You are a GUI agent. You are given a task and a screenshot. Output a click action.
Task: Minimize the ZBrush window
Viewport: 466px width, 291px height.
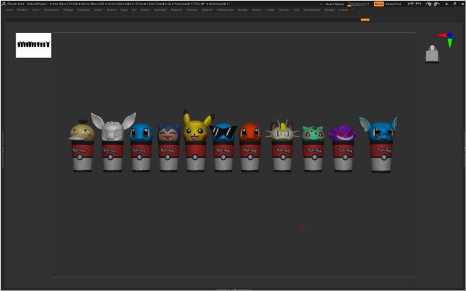click(447, 4)
